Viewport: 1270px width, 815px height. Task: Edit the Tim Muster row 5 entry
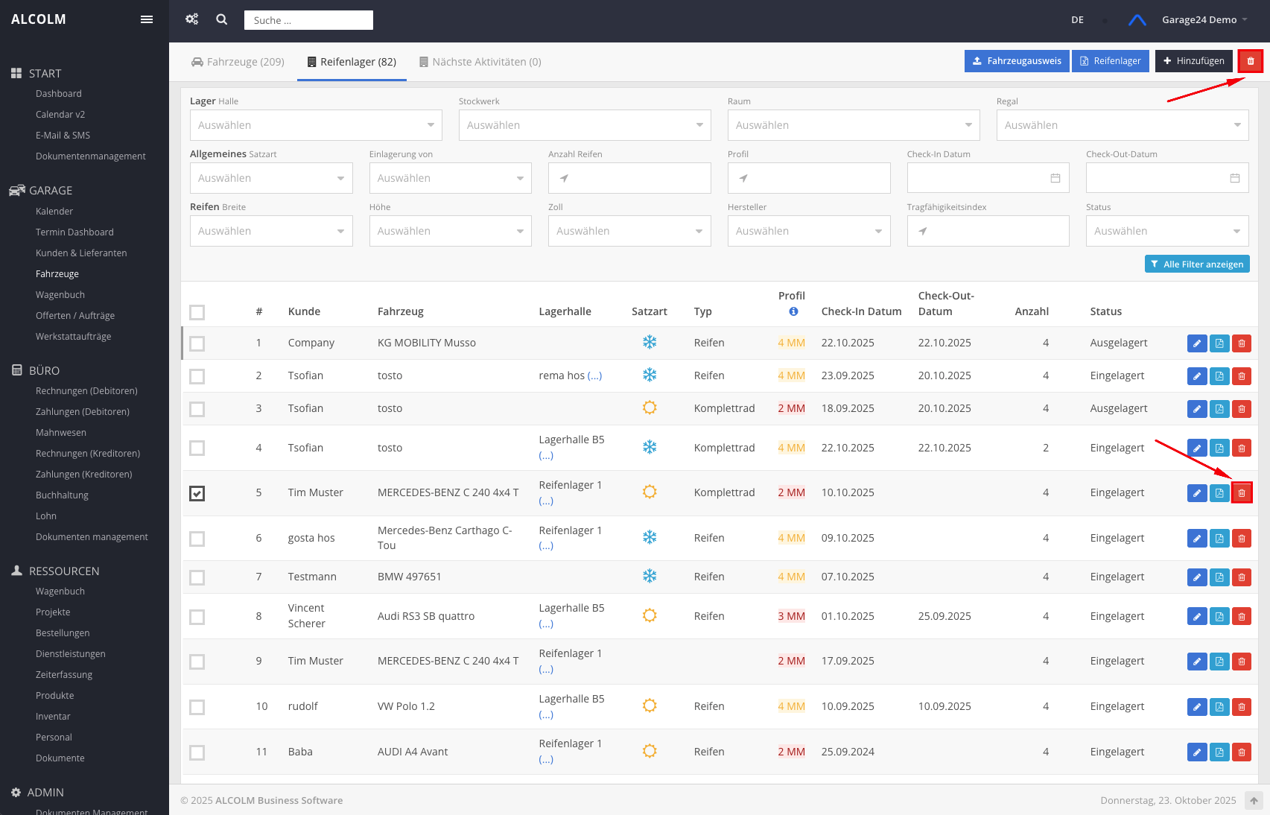point(1196,493)
